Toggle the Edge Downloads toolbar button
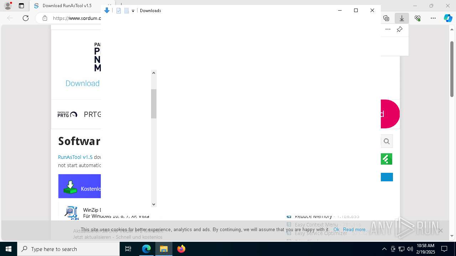 402,18
